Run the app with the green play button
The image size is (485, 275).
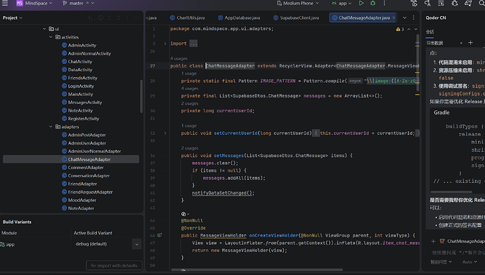[361, 3]
